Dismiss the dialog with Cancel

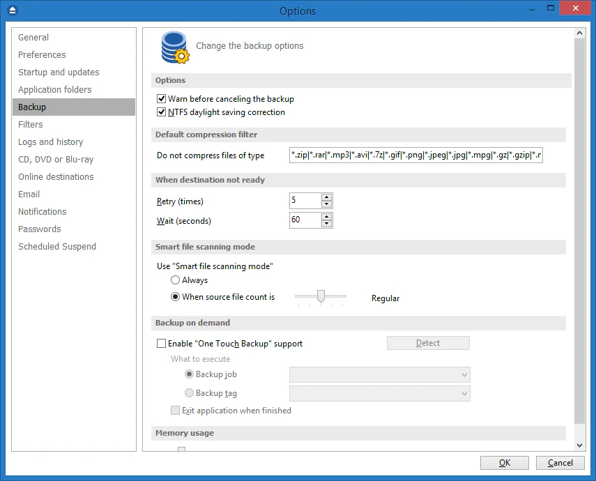560,462
